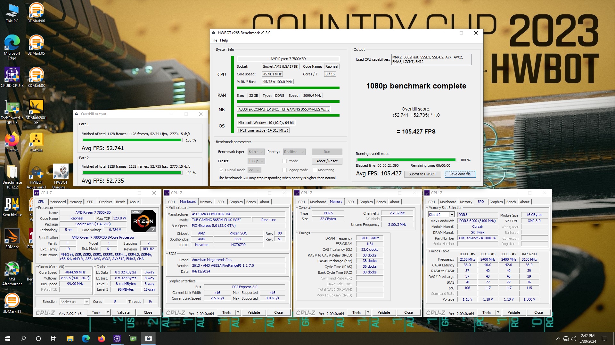Expand Tools dropdown arrow in SPD window

pos(498,312)
